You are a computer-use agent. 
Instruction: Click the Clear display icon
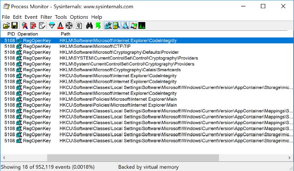pos(42,25)
